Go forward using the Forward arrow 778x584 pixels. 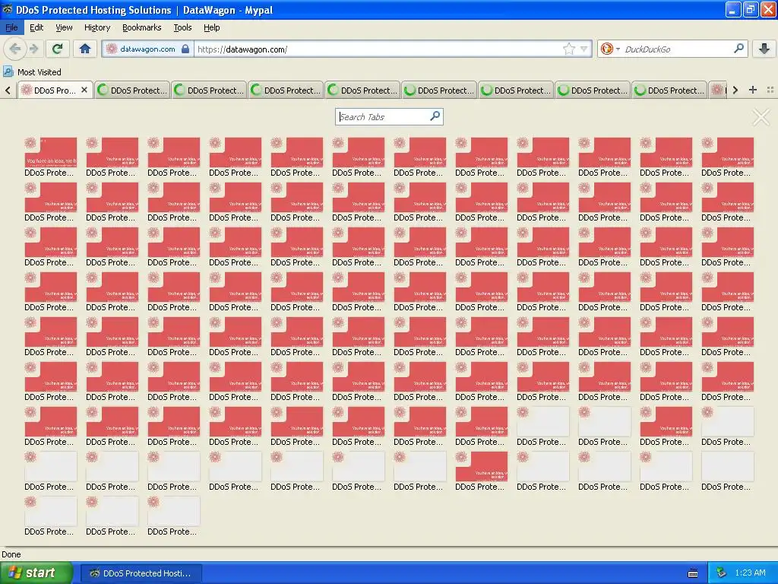coord(33,49)
